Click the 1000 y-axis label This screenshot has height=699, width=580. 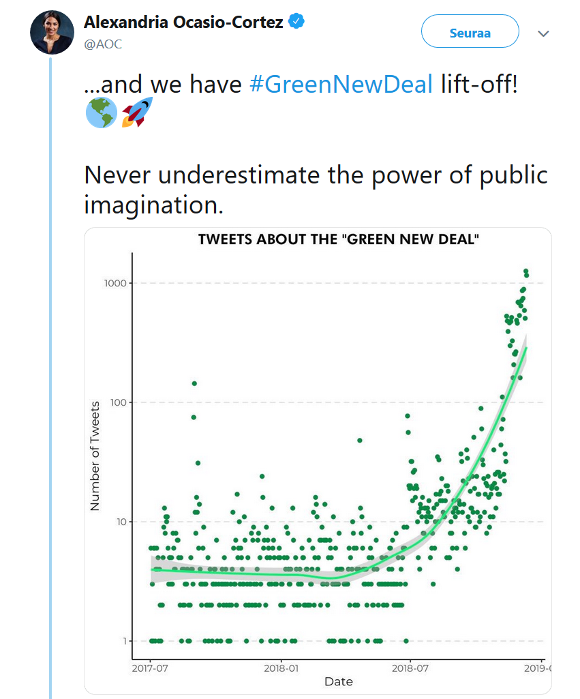pos(115,283)
